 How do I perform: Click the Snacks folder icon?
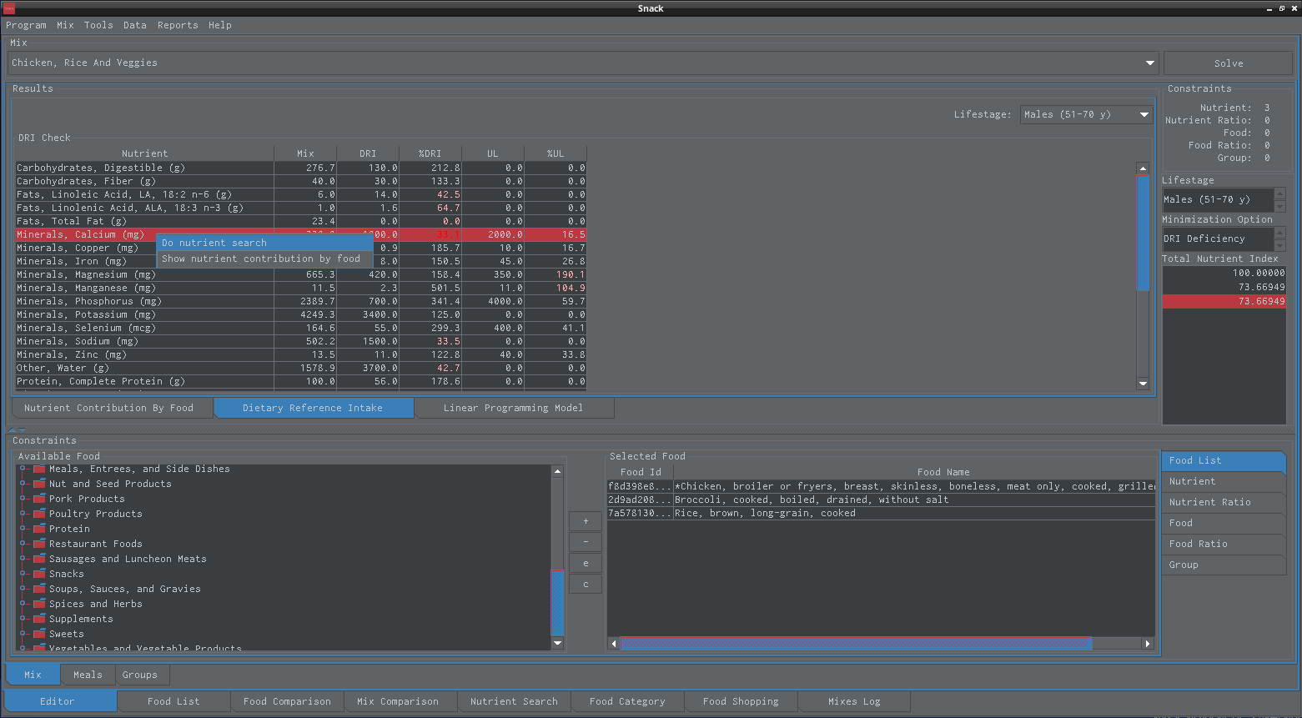tap(39, 574)
